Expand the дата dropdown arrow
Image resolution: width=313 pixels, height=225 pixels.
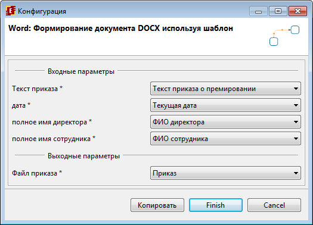point(296,105)
